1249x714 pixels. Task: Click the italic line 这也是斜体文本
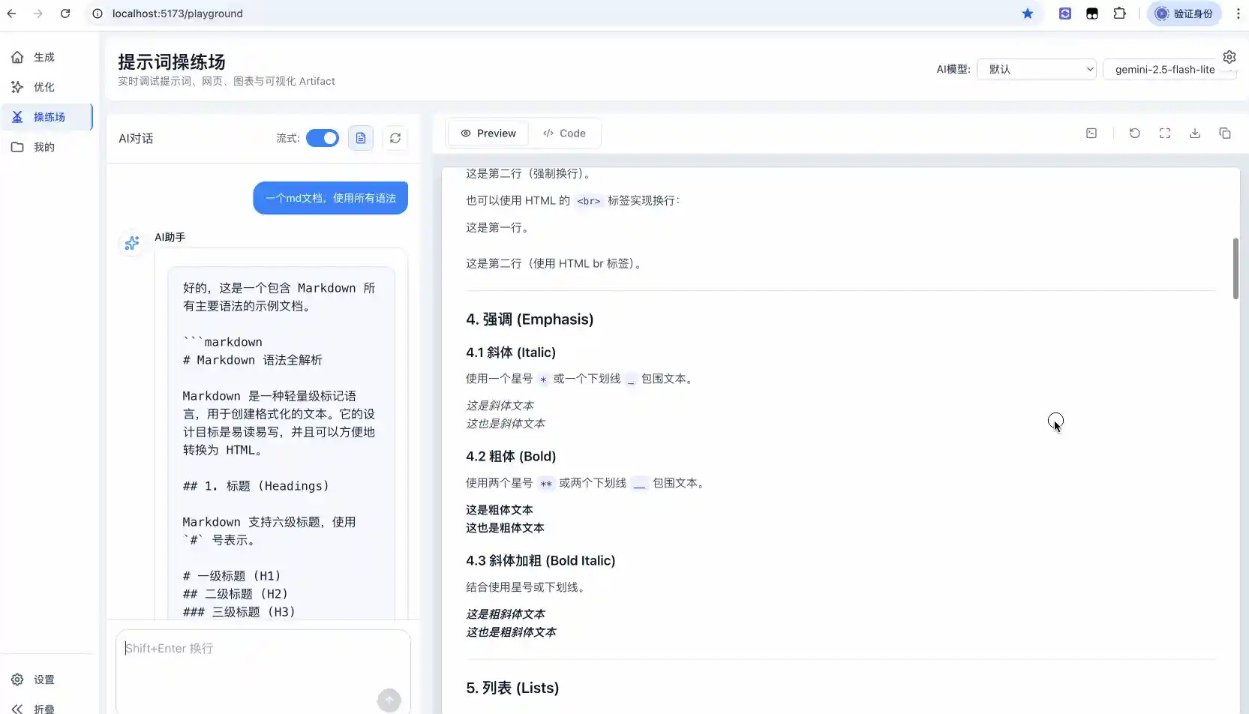(x=506, y=424)
